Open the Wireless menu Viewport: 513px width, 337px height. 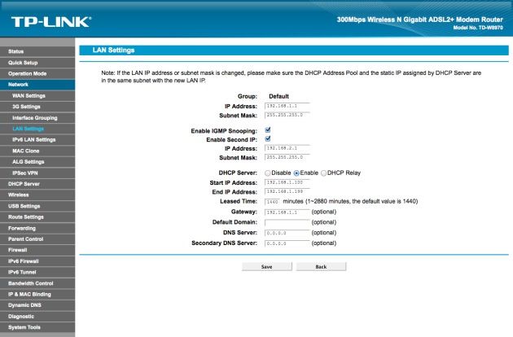tap(37, 195)
